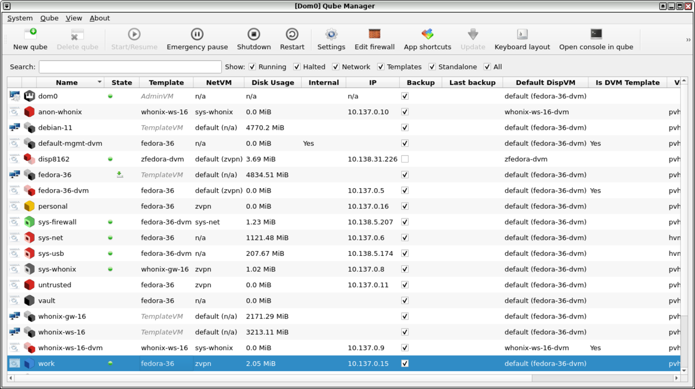Click the IP cell 10.137.0.16

[x=368, y=206]
